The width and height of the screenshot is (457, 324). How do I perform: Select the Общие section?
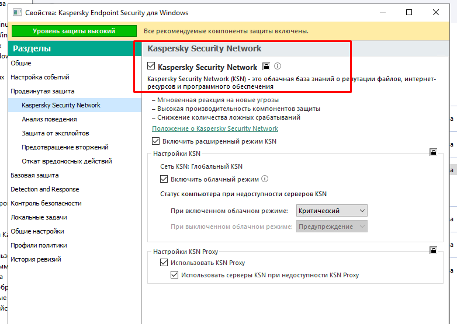click(75, 63)
